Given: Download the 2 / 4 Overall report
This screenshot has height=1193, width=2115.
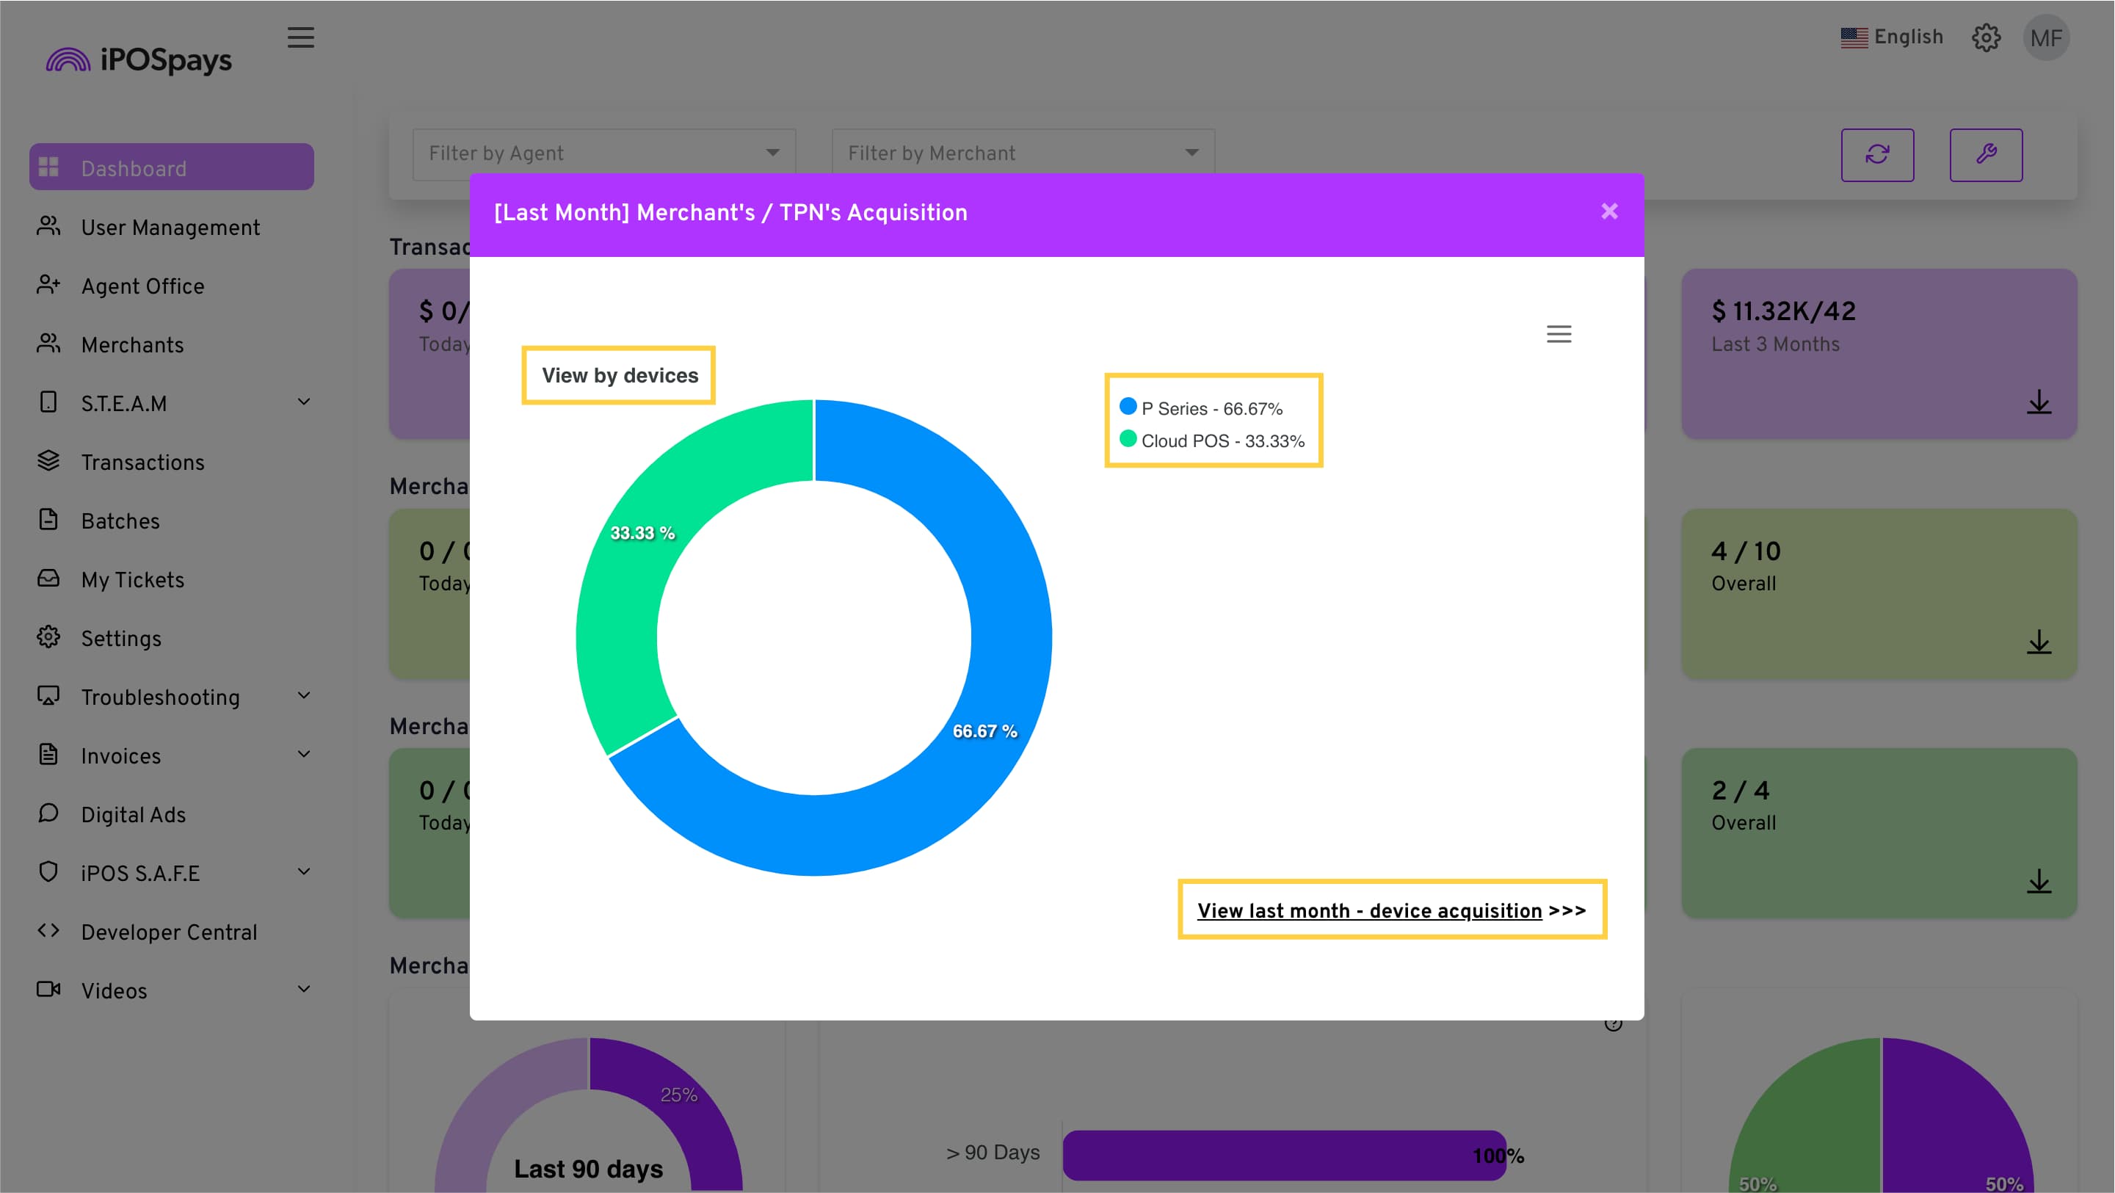Looking at the screenshot, I should point(2039,882).
